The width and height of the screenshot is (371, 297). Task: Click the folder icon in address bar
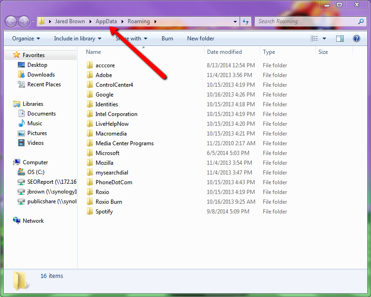(x=42, y=21)
